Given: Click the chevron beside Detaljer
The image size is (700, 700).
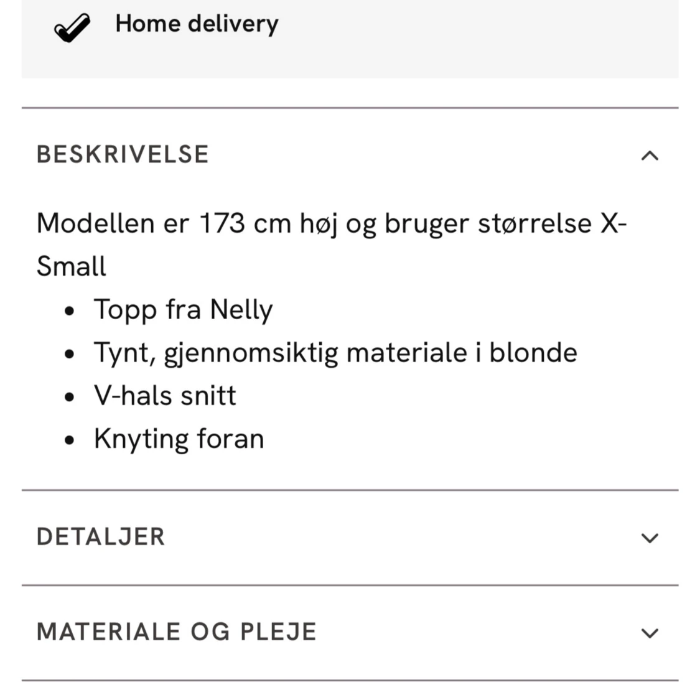Looking at the screenshot, I should [x=649, y=538].
